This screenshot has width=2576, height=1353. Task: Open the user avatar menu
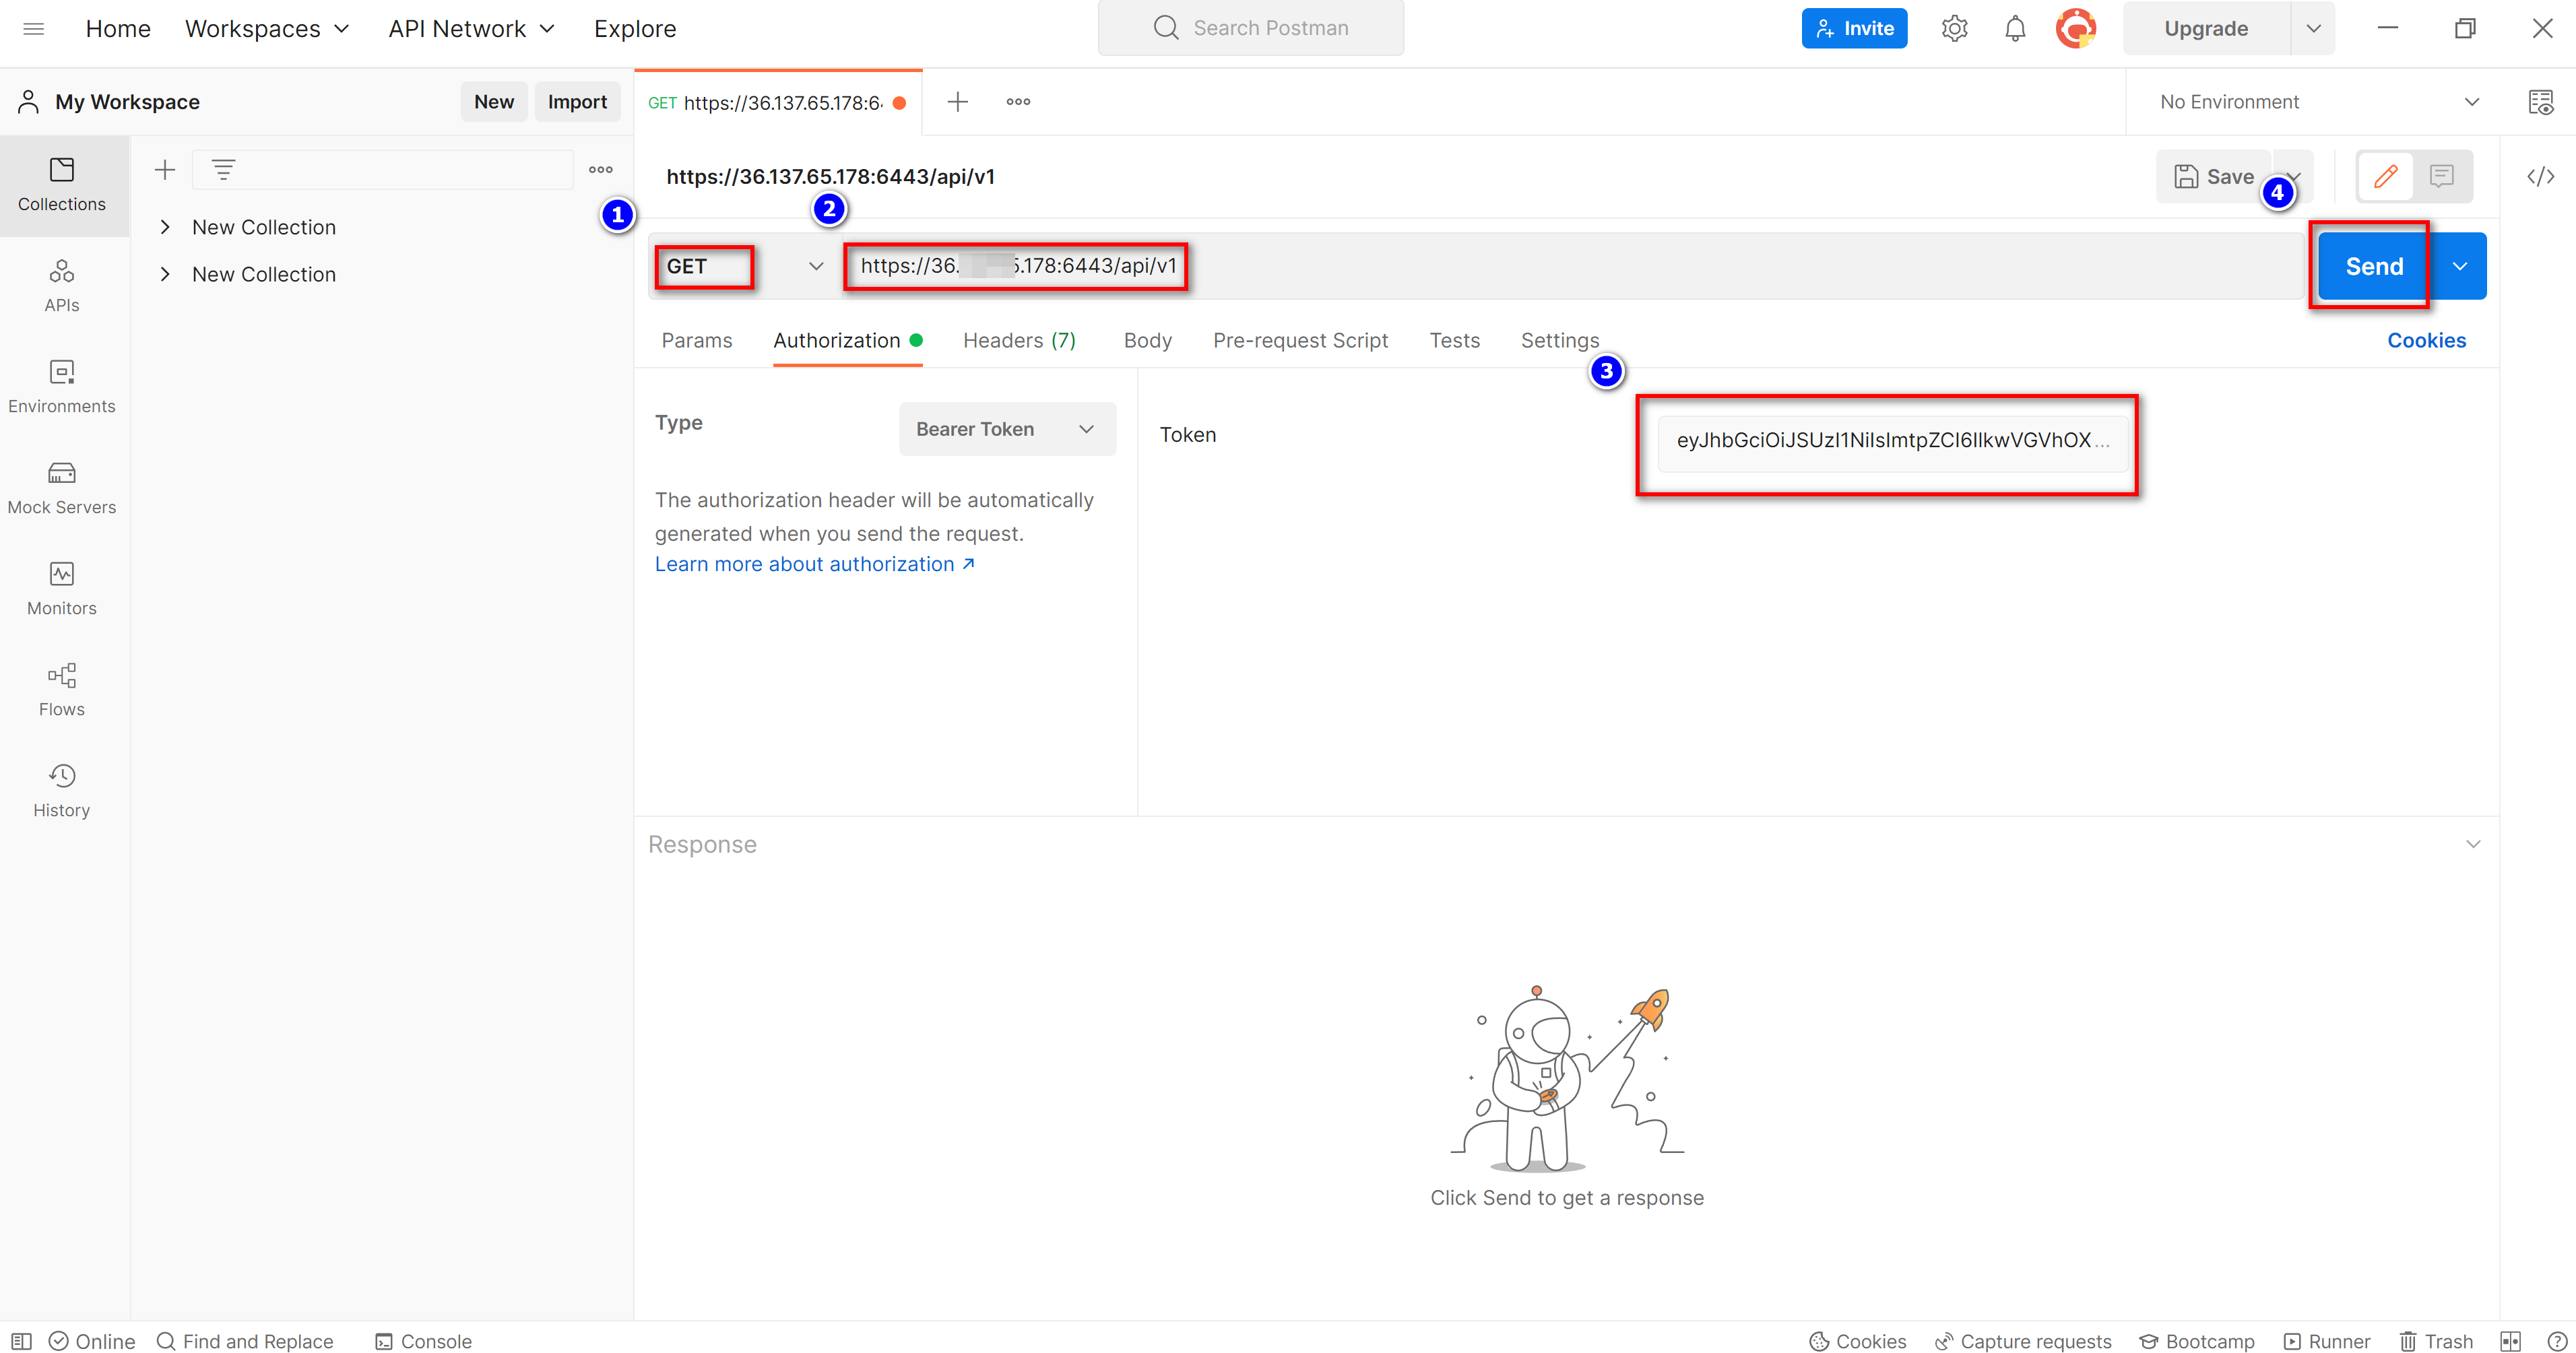[2075, 28]
